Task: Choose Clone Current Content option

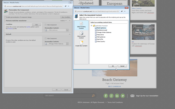Action: click(x=81, y=35)
